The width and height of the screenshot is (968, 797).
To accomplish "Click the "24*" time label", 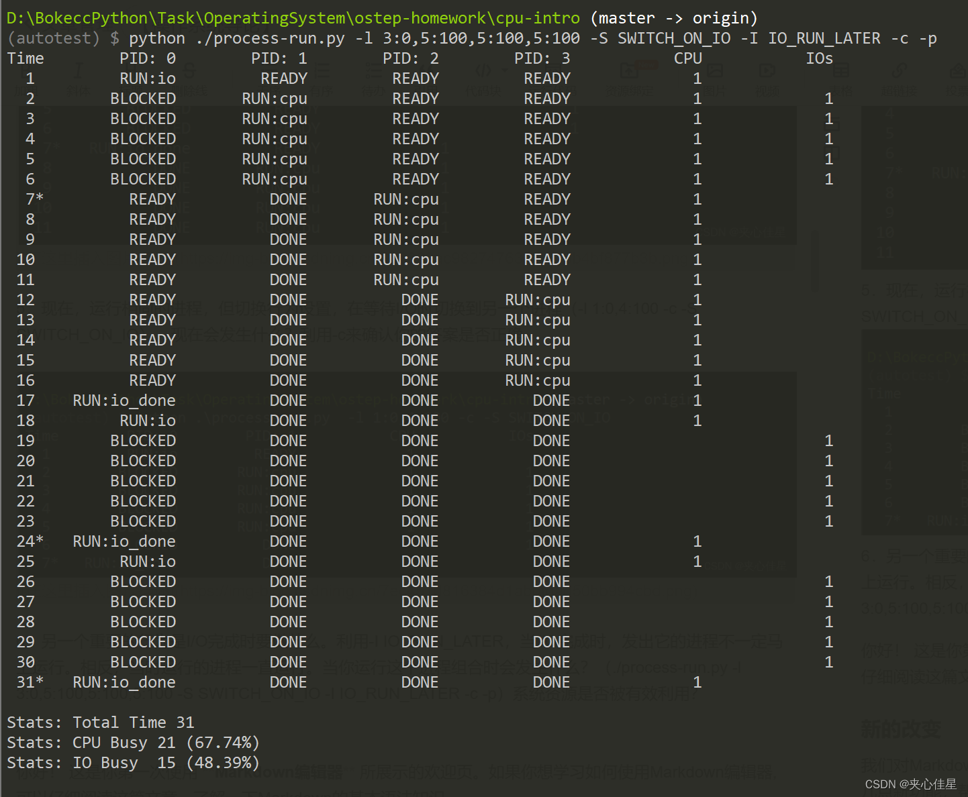I will click(30, 541).
